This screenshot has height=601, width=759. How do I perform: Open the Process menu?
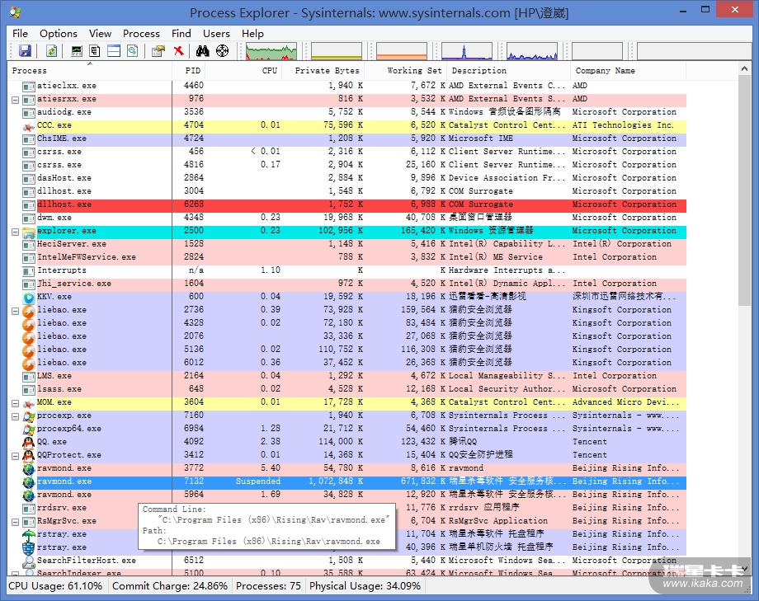pos(141,34)
